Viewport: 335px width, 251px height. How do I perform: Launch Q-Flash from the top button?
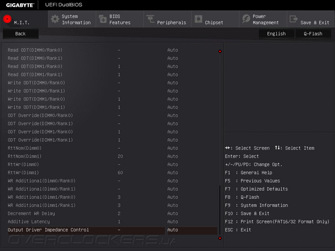(x=313, y=34)
